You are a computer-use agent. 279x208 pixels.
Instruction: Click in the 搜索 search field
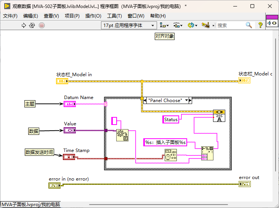[x=231, y=26]
